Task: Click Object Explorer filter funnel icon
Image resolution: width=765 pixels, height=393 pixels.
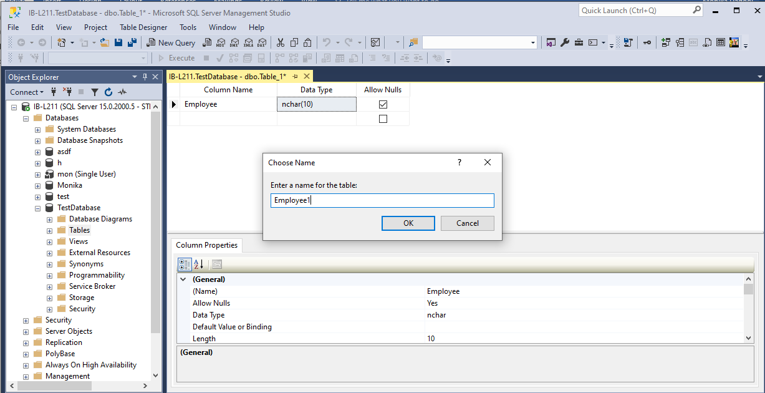Action: (95, 92)
